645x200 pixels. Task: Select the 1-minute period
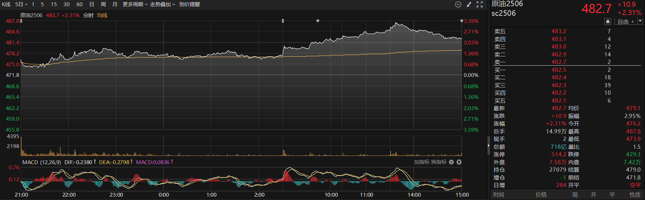(x=33, y=4)
